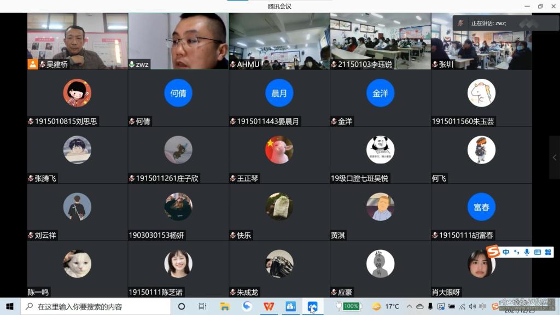Show hidden system tray icons
The height and width of the screenshot is (315, 560).
[410, 306]
